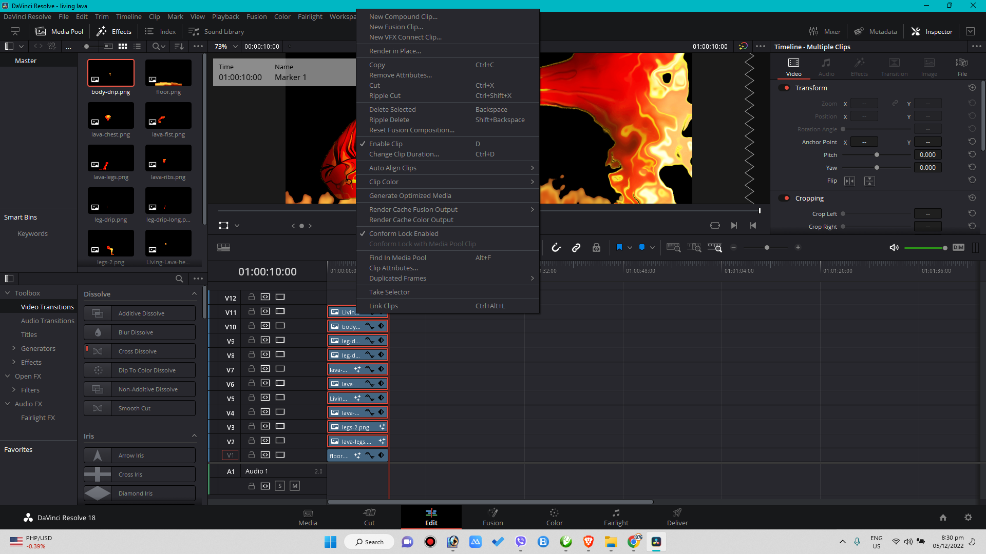The height and width of the screenshot is (554, 986).
Task: Open the Deliver page
Action: [677, 517]
